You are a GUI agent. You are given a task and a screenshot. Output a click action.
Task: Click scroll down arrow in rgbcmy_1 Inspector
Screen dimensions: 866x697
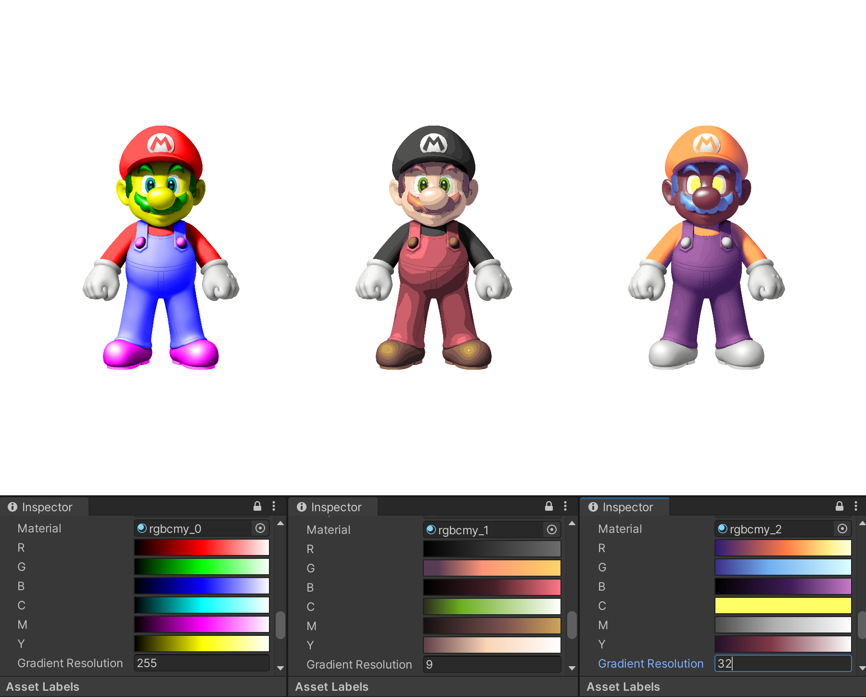[x=572, y=668]
